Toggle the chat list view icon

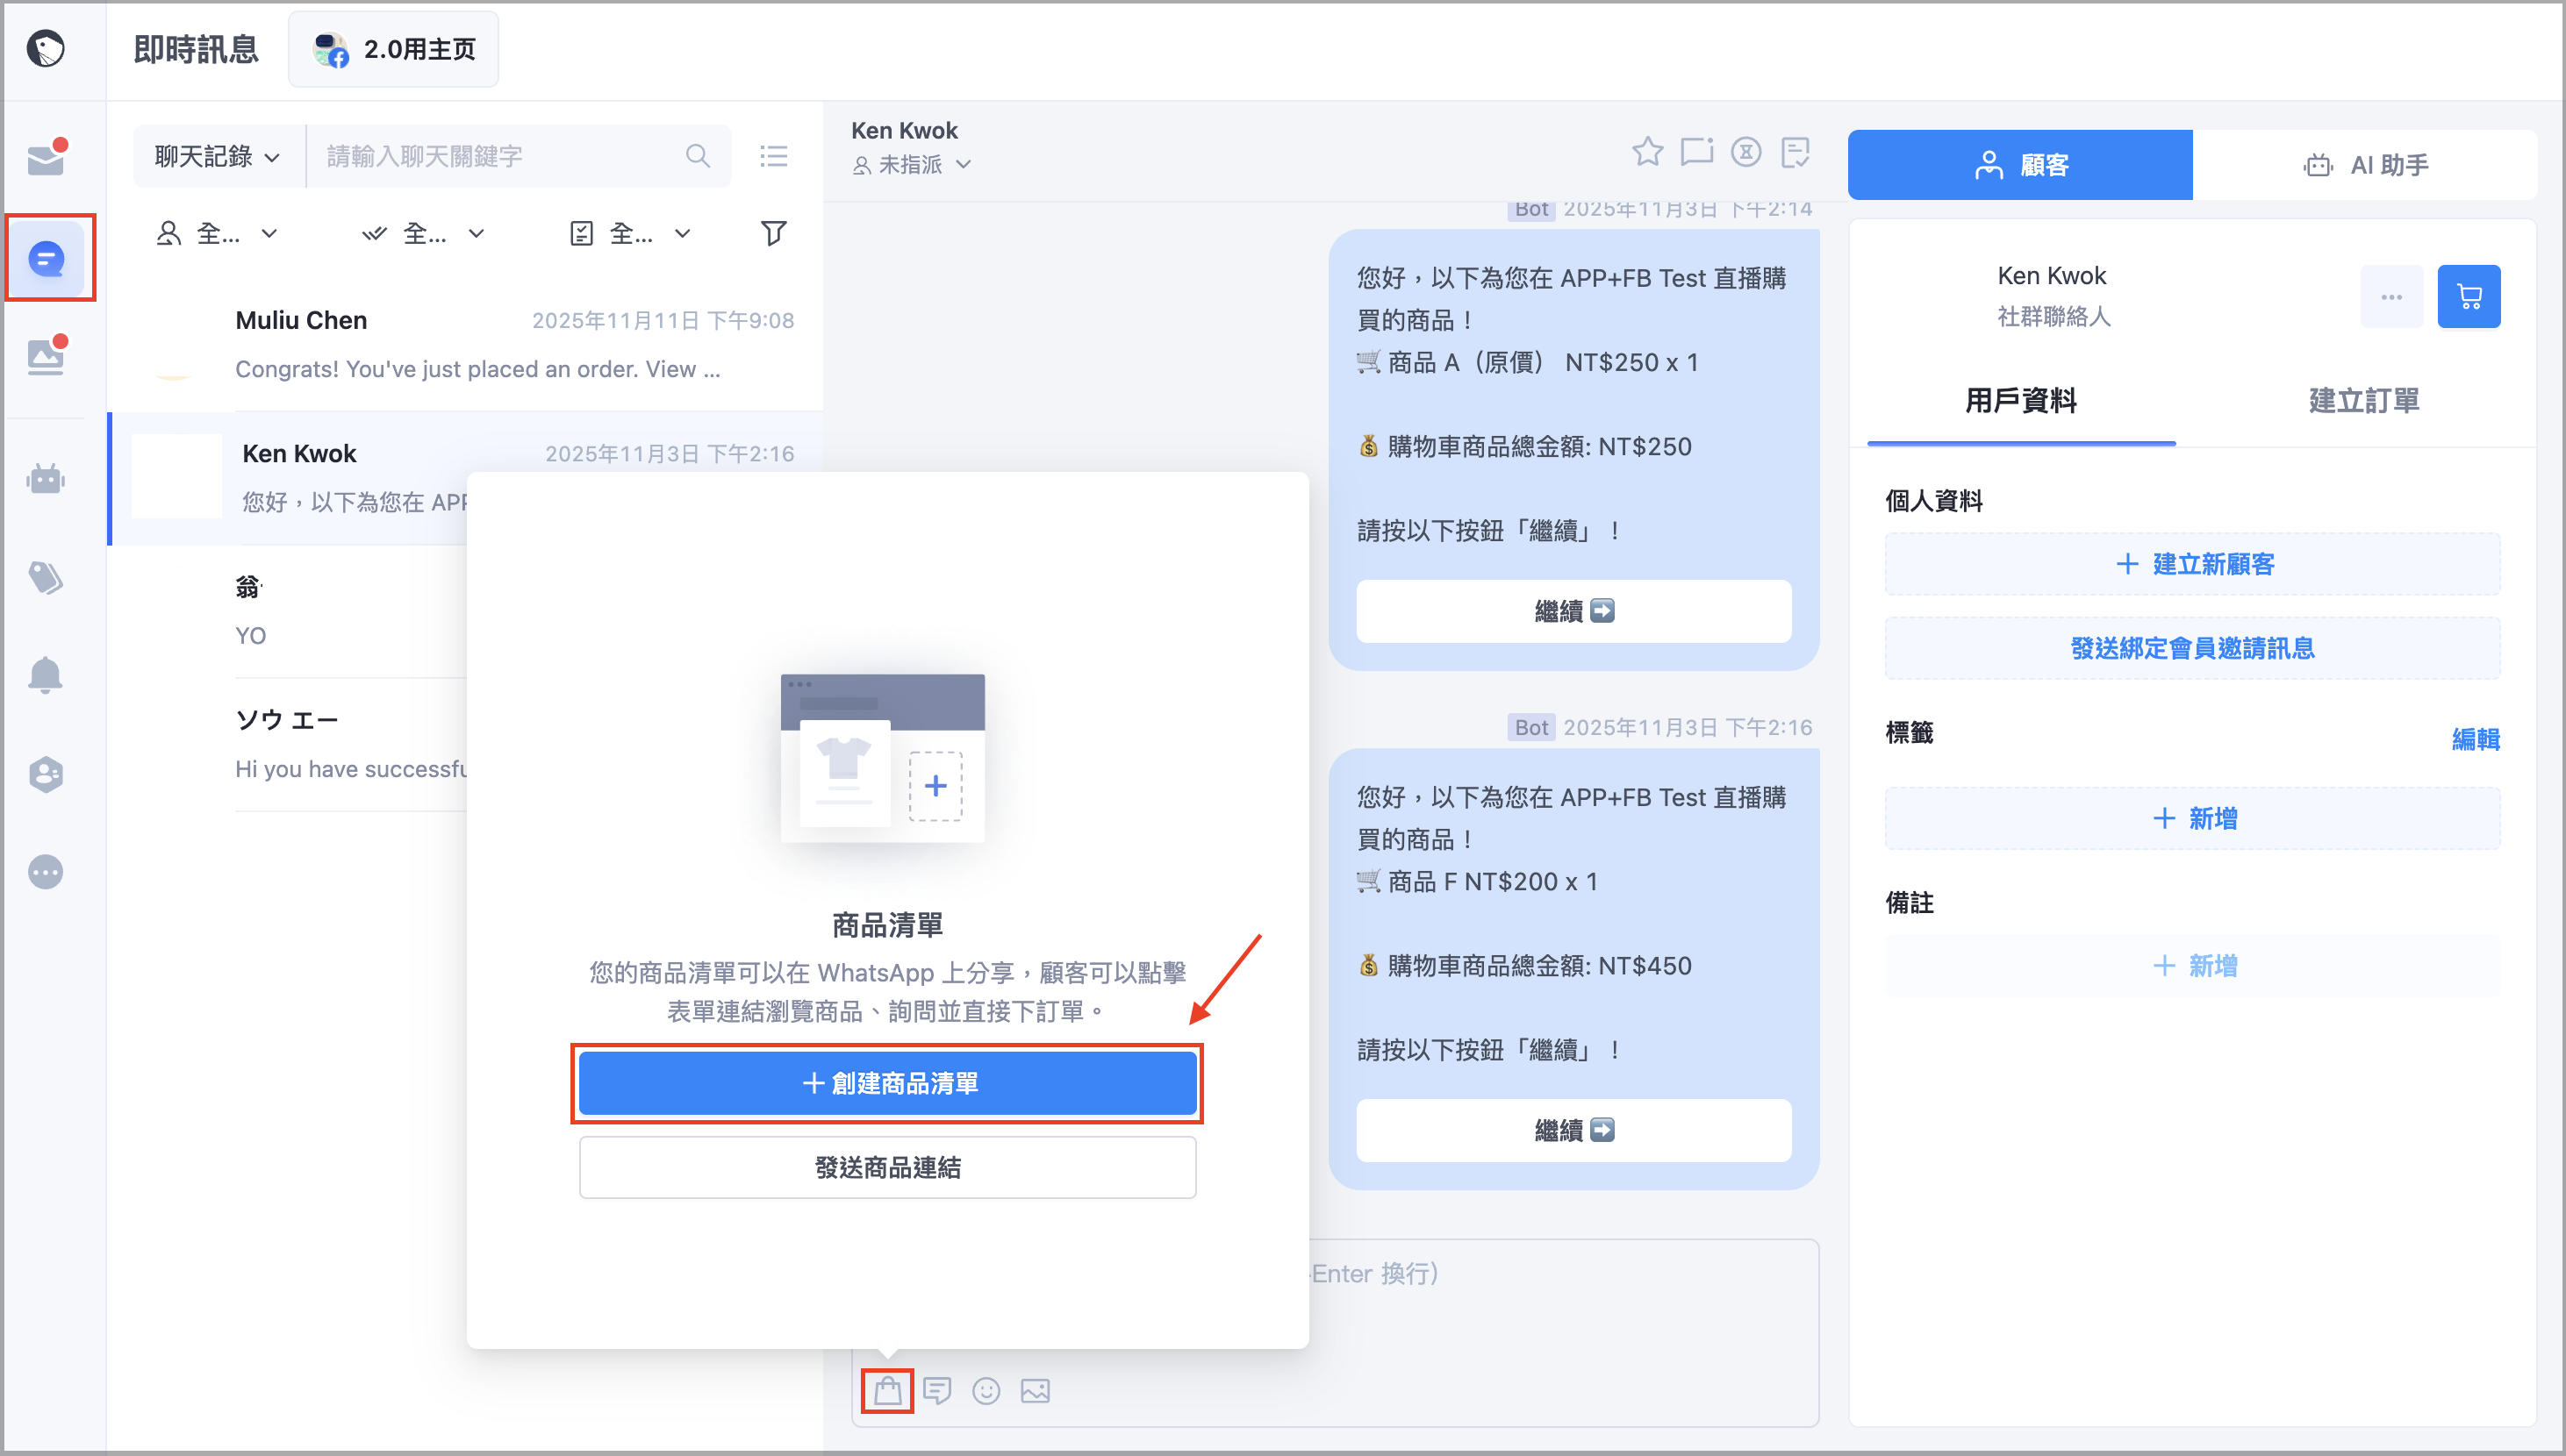[x=773, y=156]
